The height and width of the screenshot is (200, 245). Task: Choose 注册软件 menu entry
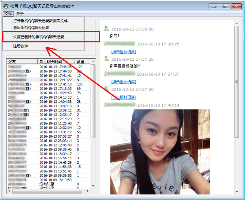(21, 46)
